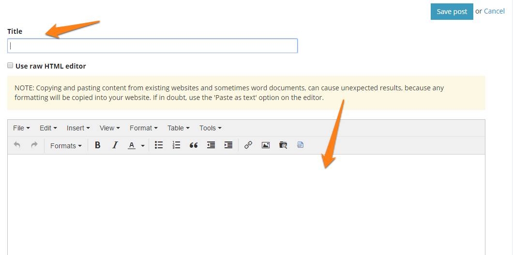This screenshot has width=513, height=255.
Task: Insert a bullet list
Action: (x=159, y=145)
